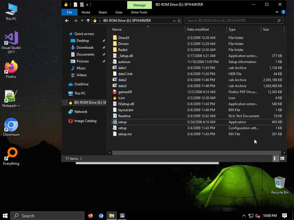The image size is (294, 220).
Task: Open Everything search desktop shortcut
Action: [11, 156]
